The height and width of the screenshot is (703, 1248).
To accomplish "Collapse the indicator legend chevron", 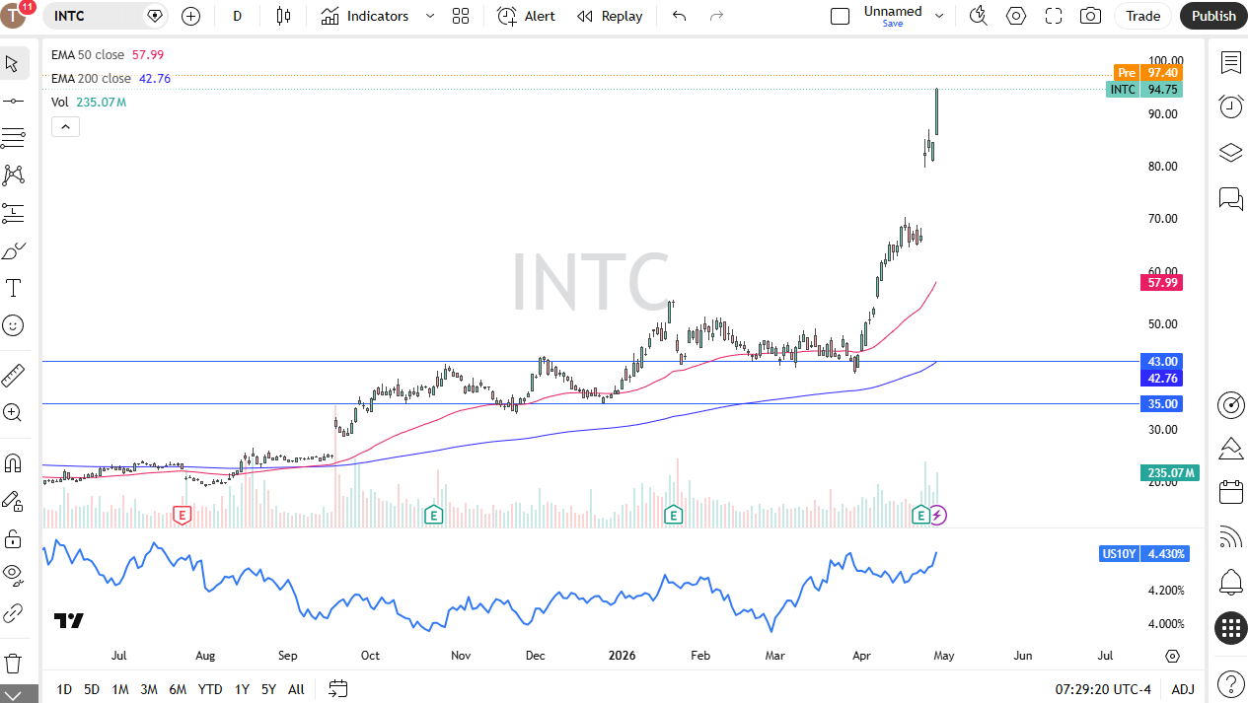I will coord(65,126).
